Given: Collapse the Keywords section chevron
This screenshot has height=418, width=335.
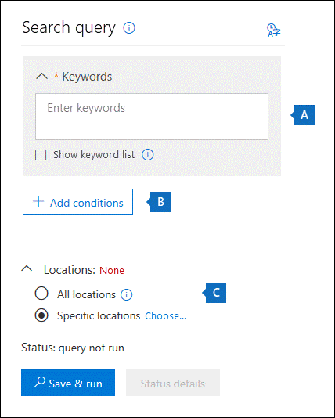Looking at the screenshot, I should tap(41, 77).
